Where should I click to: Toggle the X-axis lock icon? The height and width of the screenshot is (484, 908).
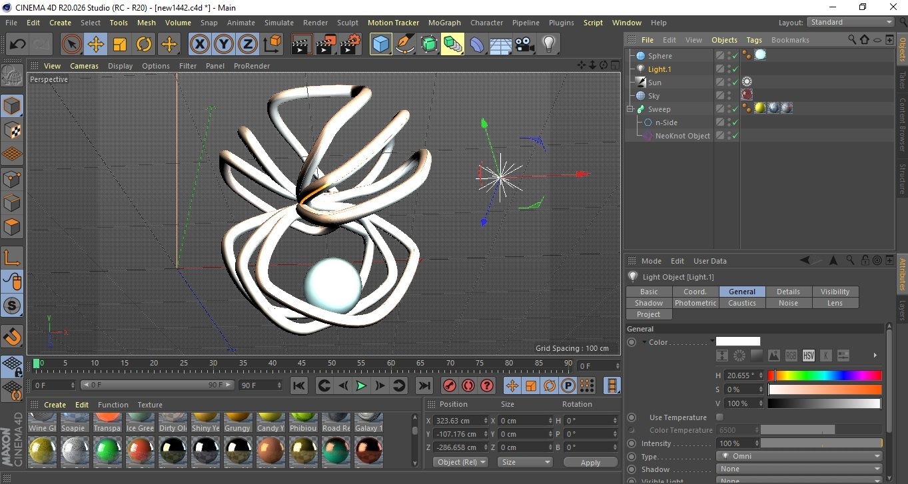tap(199, 45)
